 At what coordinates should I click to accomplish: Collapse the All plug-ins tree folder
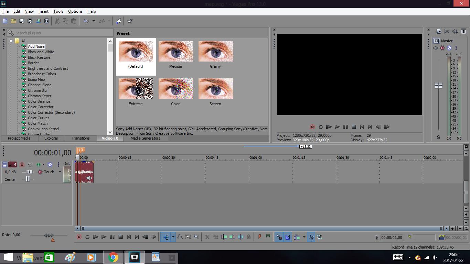[11, 41]
